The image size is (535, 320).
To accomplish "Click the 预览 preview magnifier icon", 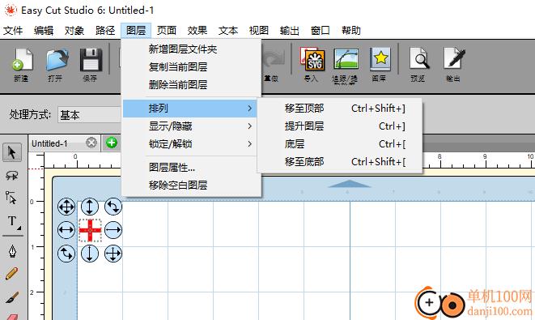I will point(418,59).
